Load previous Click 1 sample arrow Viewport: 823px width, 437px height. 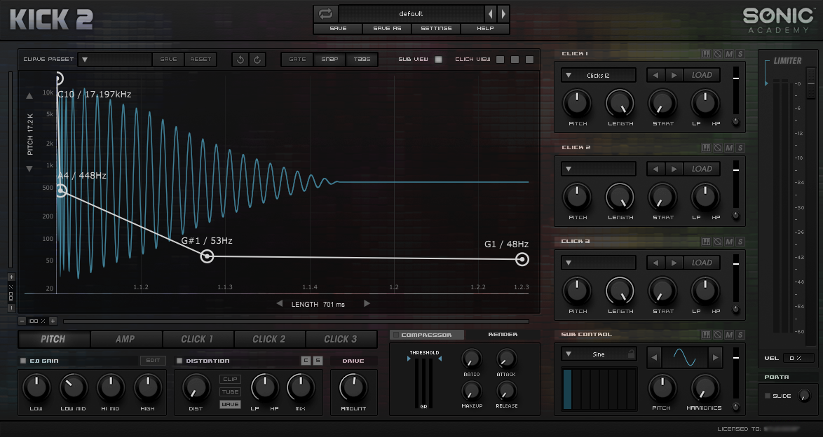click(x=655, y=75)
